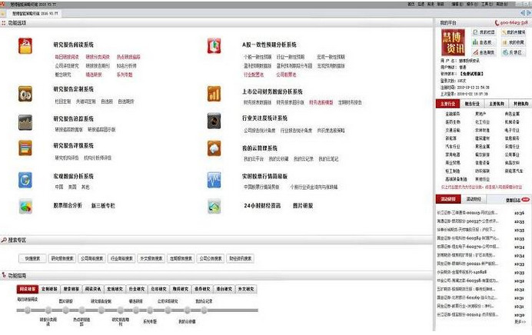This screenshot has height=335, width=532.
Task: Click the 研究报告搜索 button
Action: click(x=62, y=258)
